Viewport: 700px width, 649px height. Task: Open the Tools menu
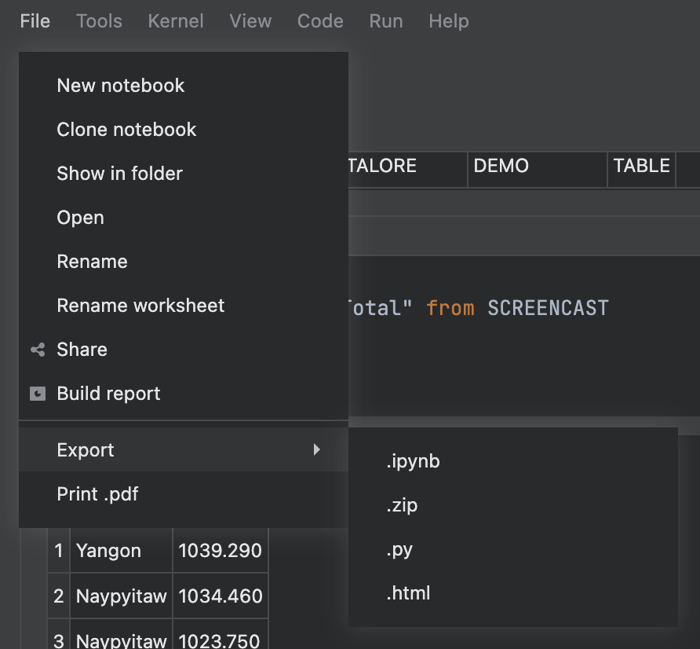pos(99,21)
